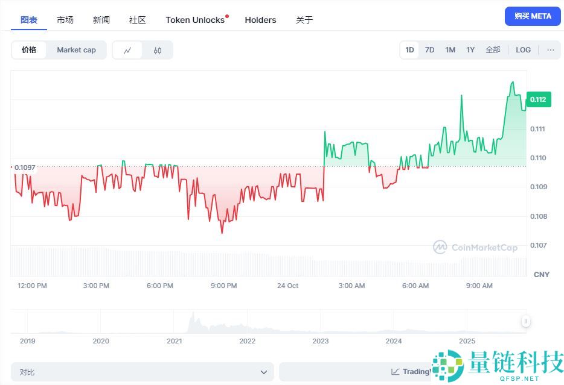Viewport: 564px width, 385px height.
Task: Select the 7D time range
Action: point(429,50)
